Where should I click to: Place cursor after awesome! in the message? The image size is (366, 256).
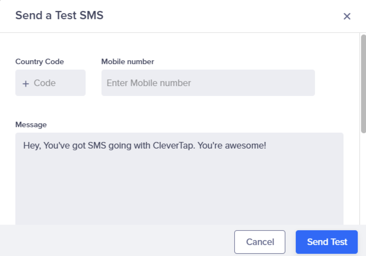(x=266, y=146)
